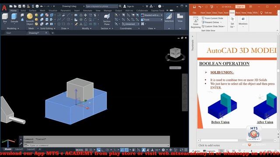Open the Shaded visual style dropdown
Screen dimensions: 280x157
click(x=152, y=15)
